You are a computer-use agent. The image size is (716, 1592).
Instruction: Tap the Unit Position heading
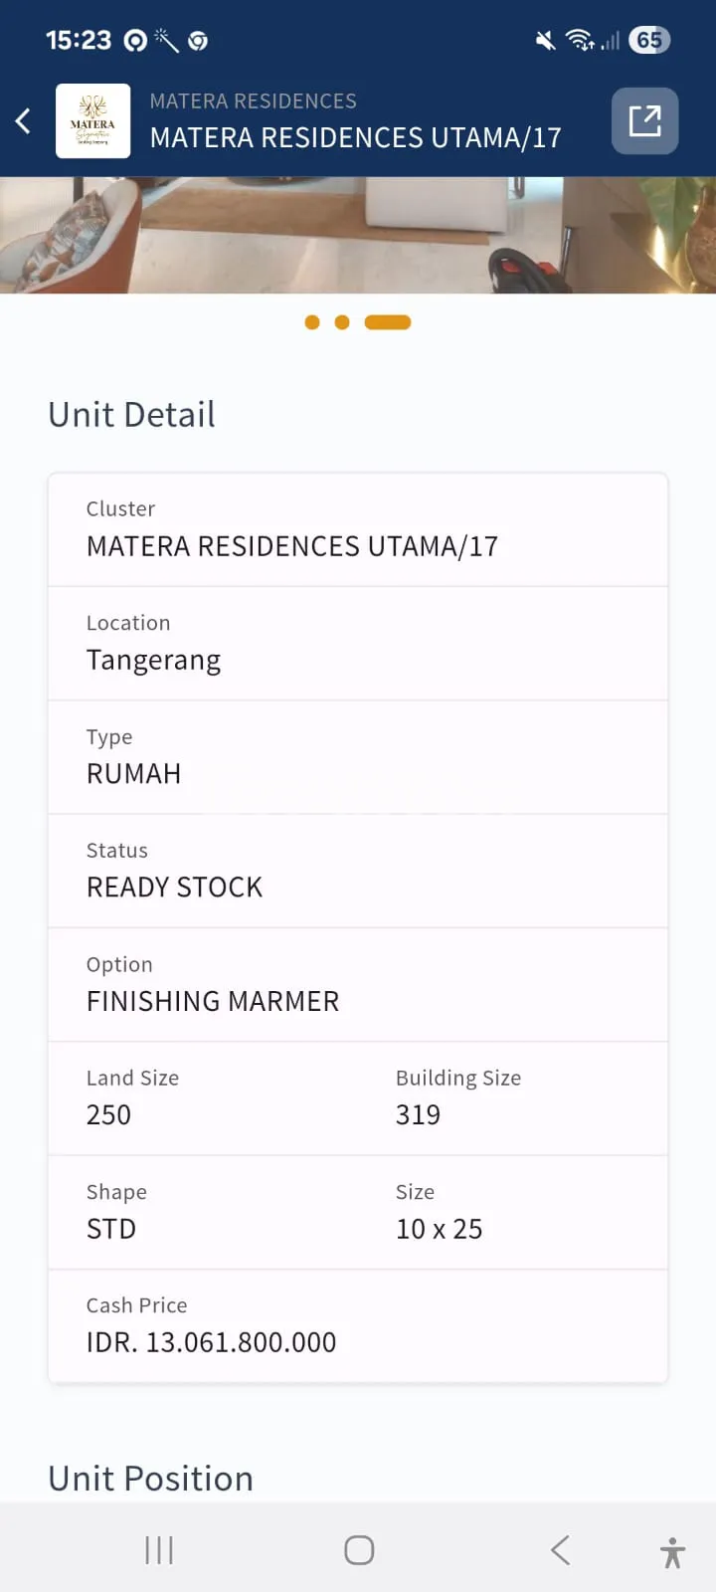[x=151, y=1479]
